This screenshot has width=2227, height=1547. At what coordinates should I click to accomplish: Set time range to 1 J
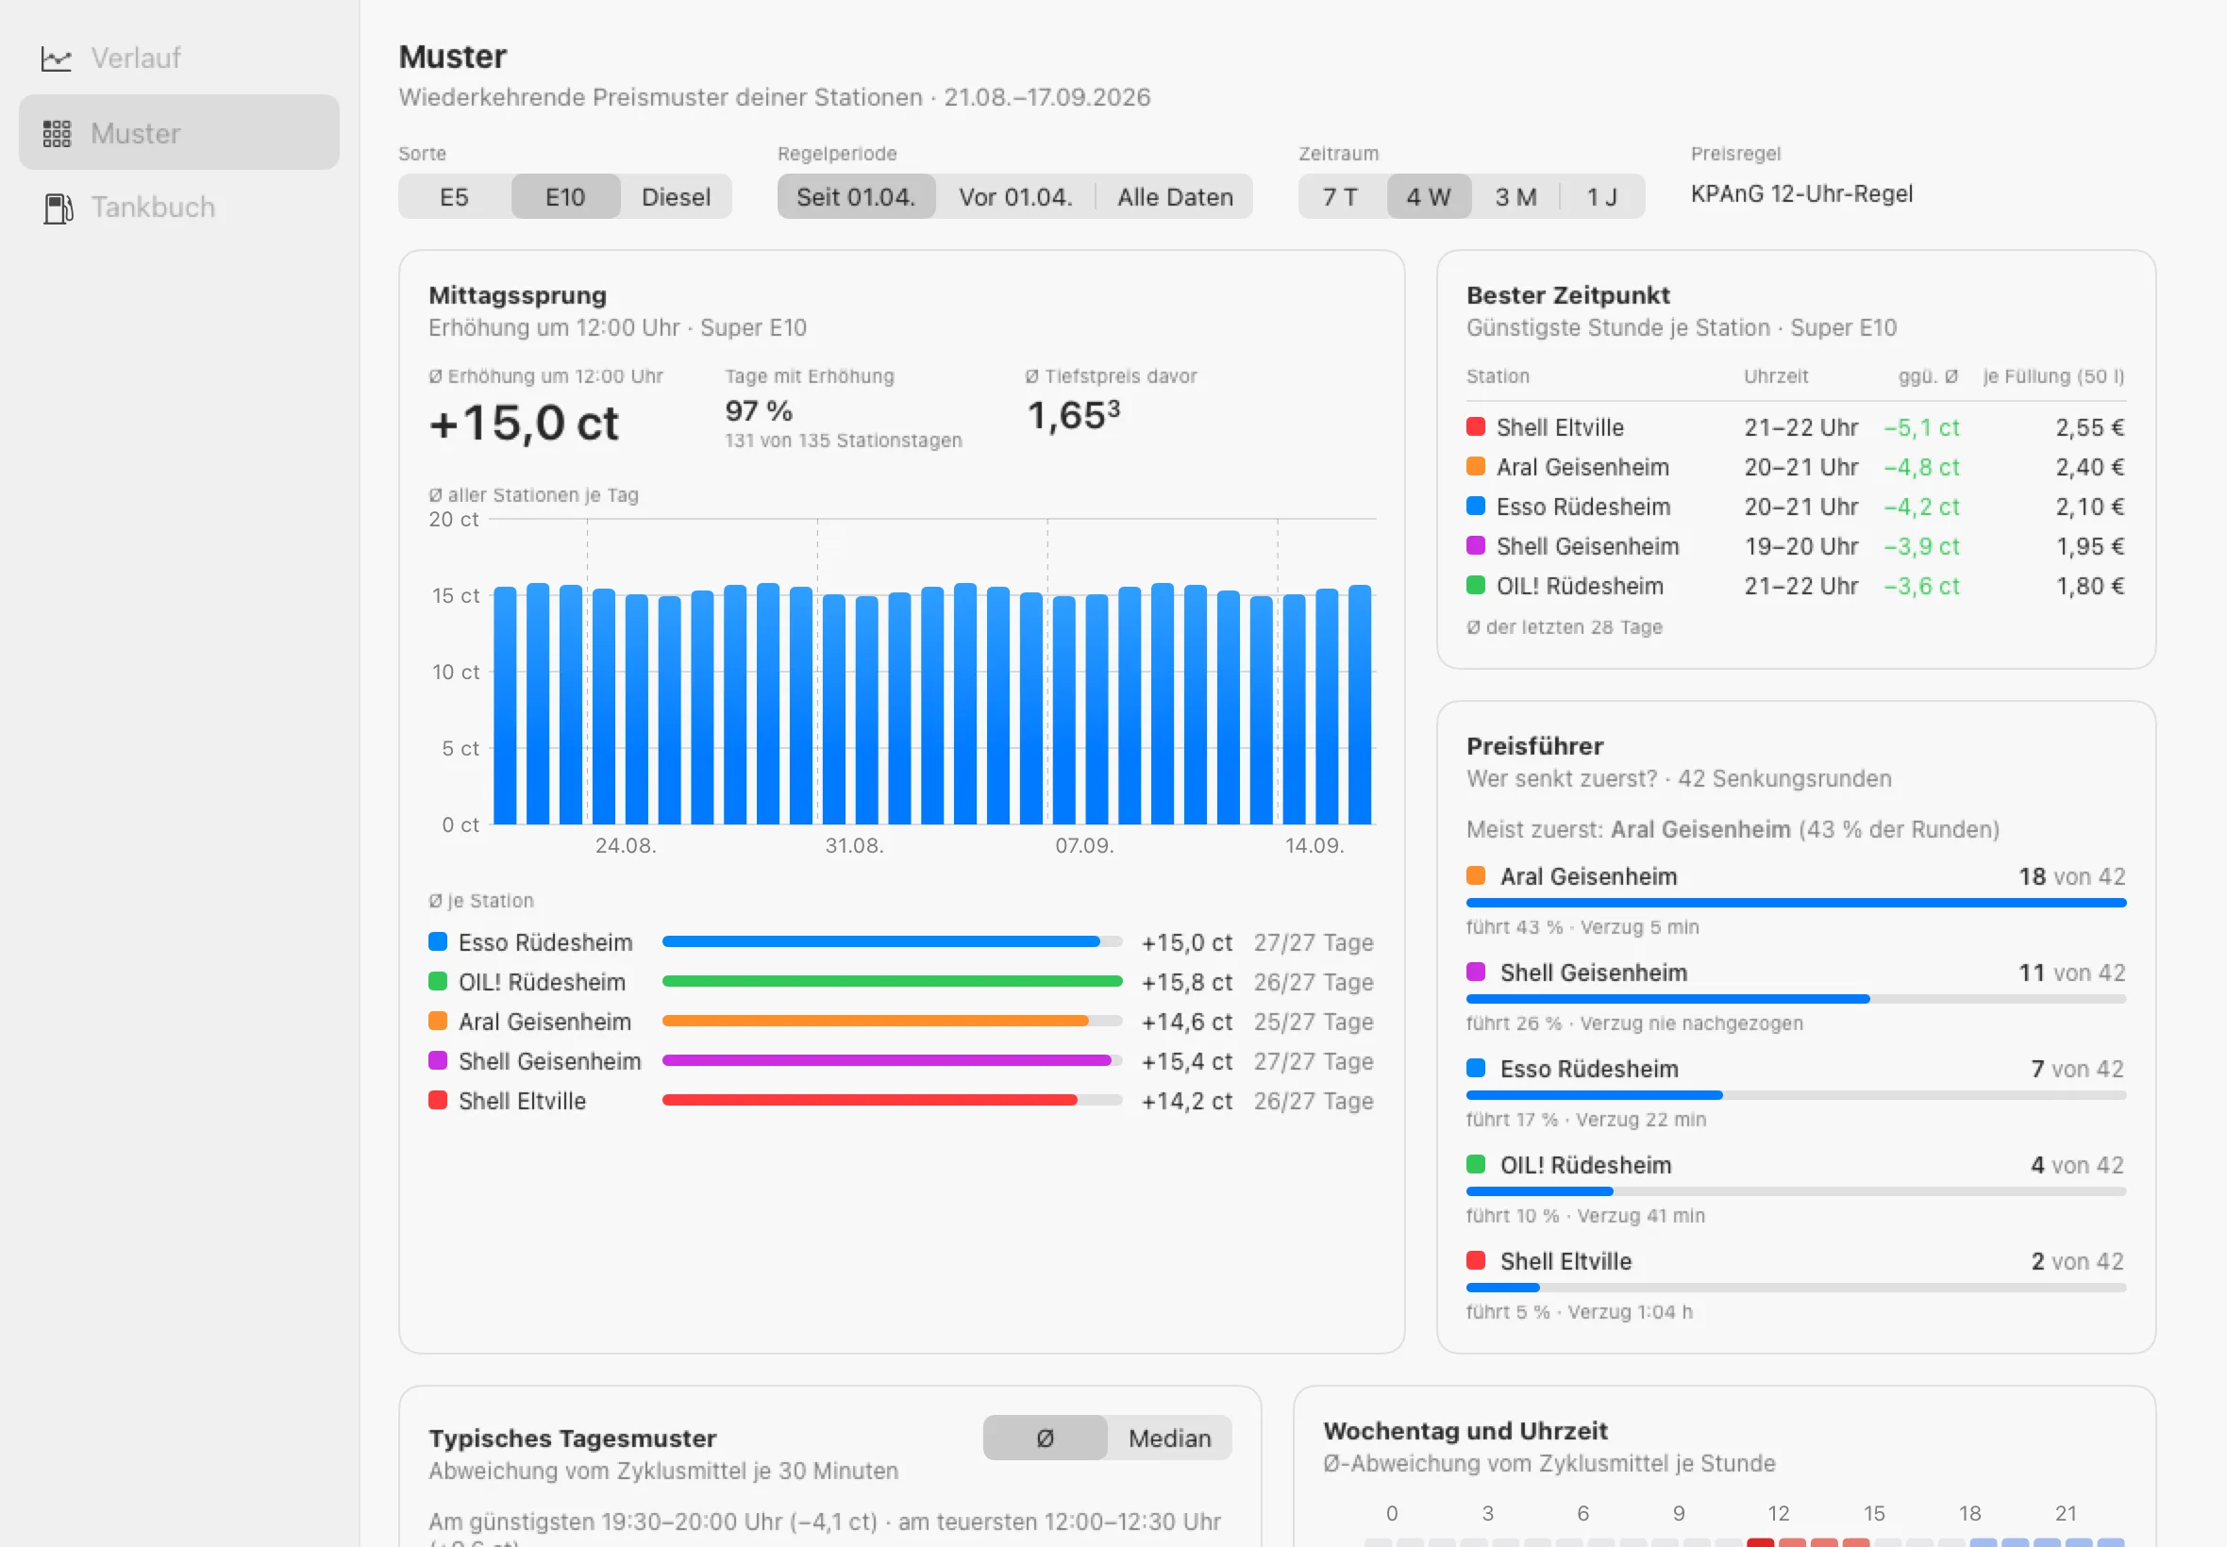click(1601, 197)
